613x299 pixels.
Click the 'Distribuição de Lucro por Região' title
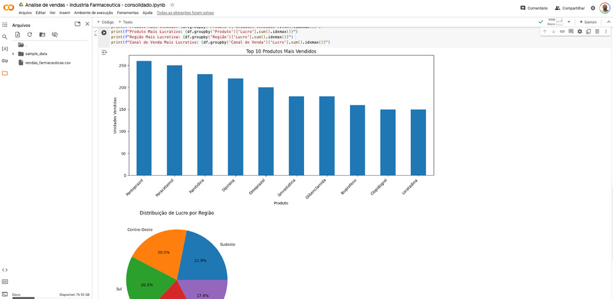tap(177, 213)
